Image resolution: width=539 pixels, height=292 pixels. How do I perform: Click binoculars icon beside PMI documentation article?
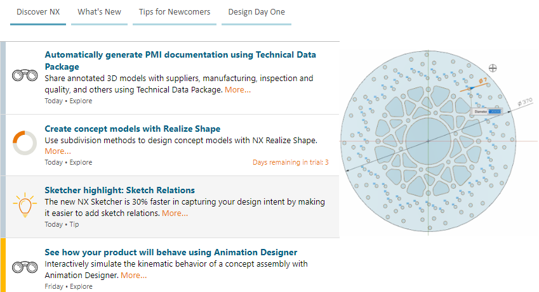(25, 75)
